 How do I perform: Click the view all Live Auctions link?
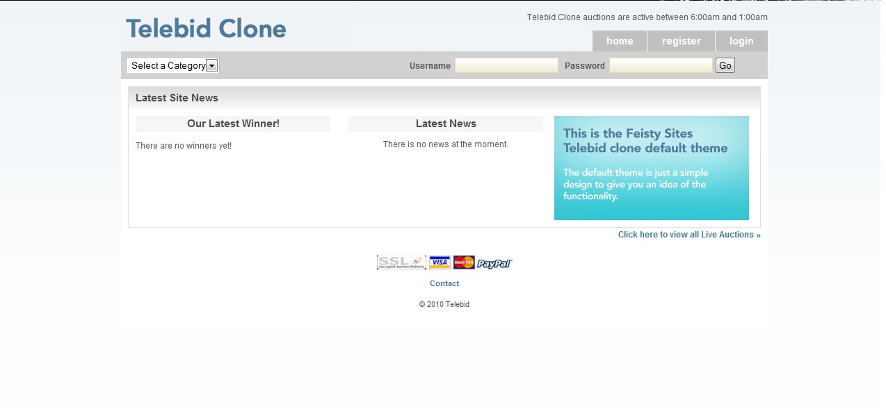point(689,235)
